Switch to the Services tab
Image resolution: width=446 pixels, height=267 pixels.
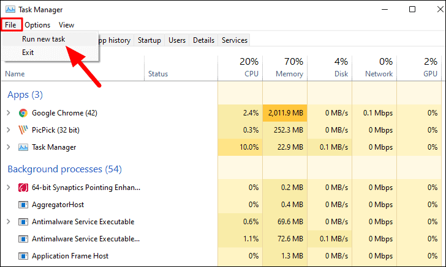(x=235, y=40)
